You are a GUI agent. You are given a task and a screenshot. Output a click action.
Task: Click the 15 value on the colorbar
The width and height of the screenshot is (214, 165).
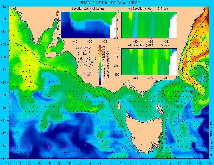[104, 76]
